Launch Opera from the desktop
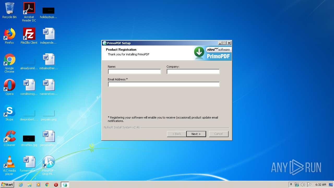This screenshot has height=188, width=334. tap(9, 87)
